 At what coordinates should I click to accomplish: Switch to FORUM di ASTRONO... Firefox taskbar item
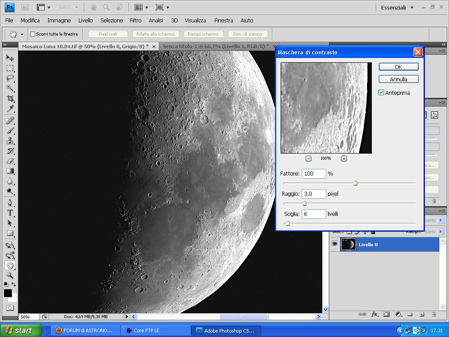click(85, 330)
